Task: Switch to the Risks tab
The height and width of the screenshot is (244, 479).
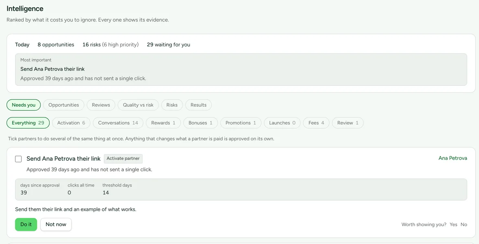Action: (x=172, y=105)
